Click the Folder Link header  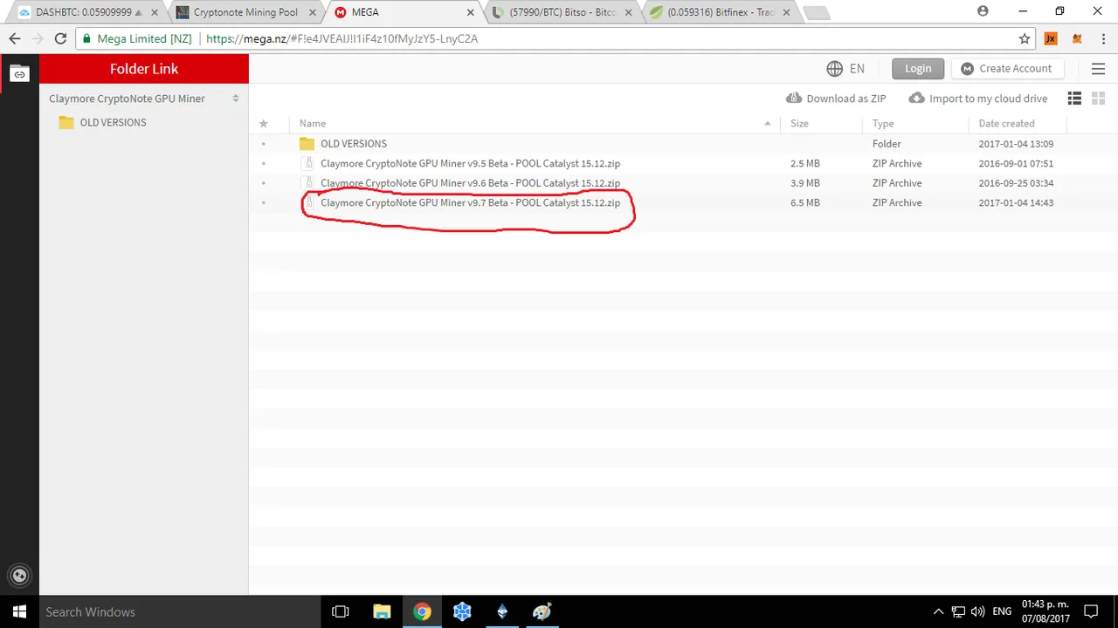[x=144, y=69]
